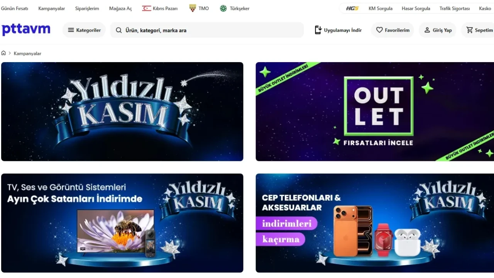Image resolution: width=494 pixels, height=278 pixels.
Task: Open the Türkşeker link
Action: tap(235, 8)
